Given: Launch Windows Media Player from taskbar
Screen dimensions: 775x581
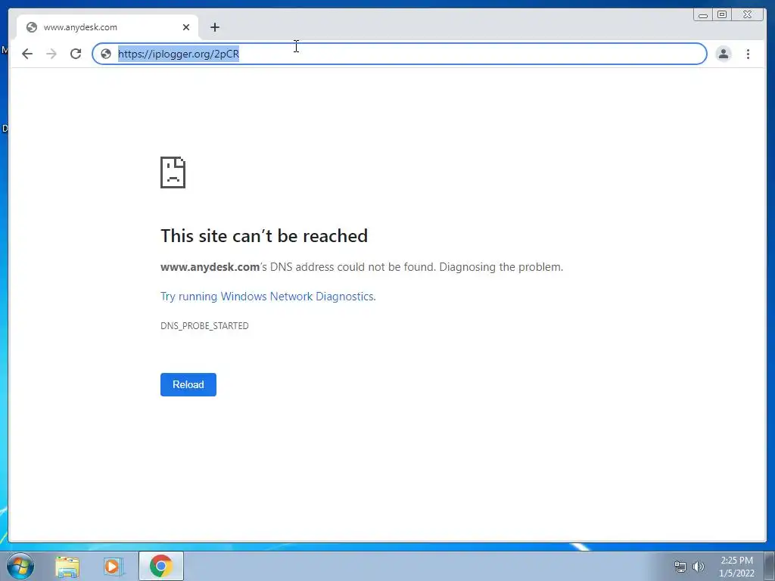Looking at the screenshot, I should click(114, 566).
